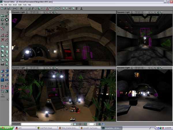Toggle grid snap icon beside the 16 box
173x130 pixels.
[85, 124]
